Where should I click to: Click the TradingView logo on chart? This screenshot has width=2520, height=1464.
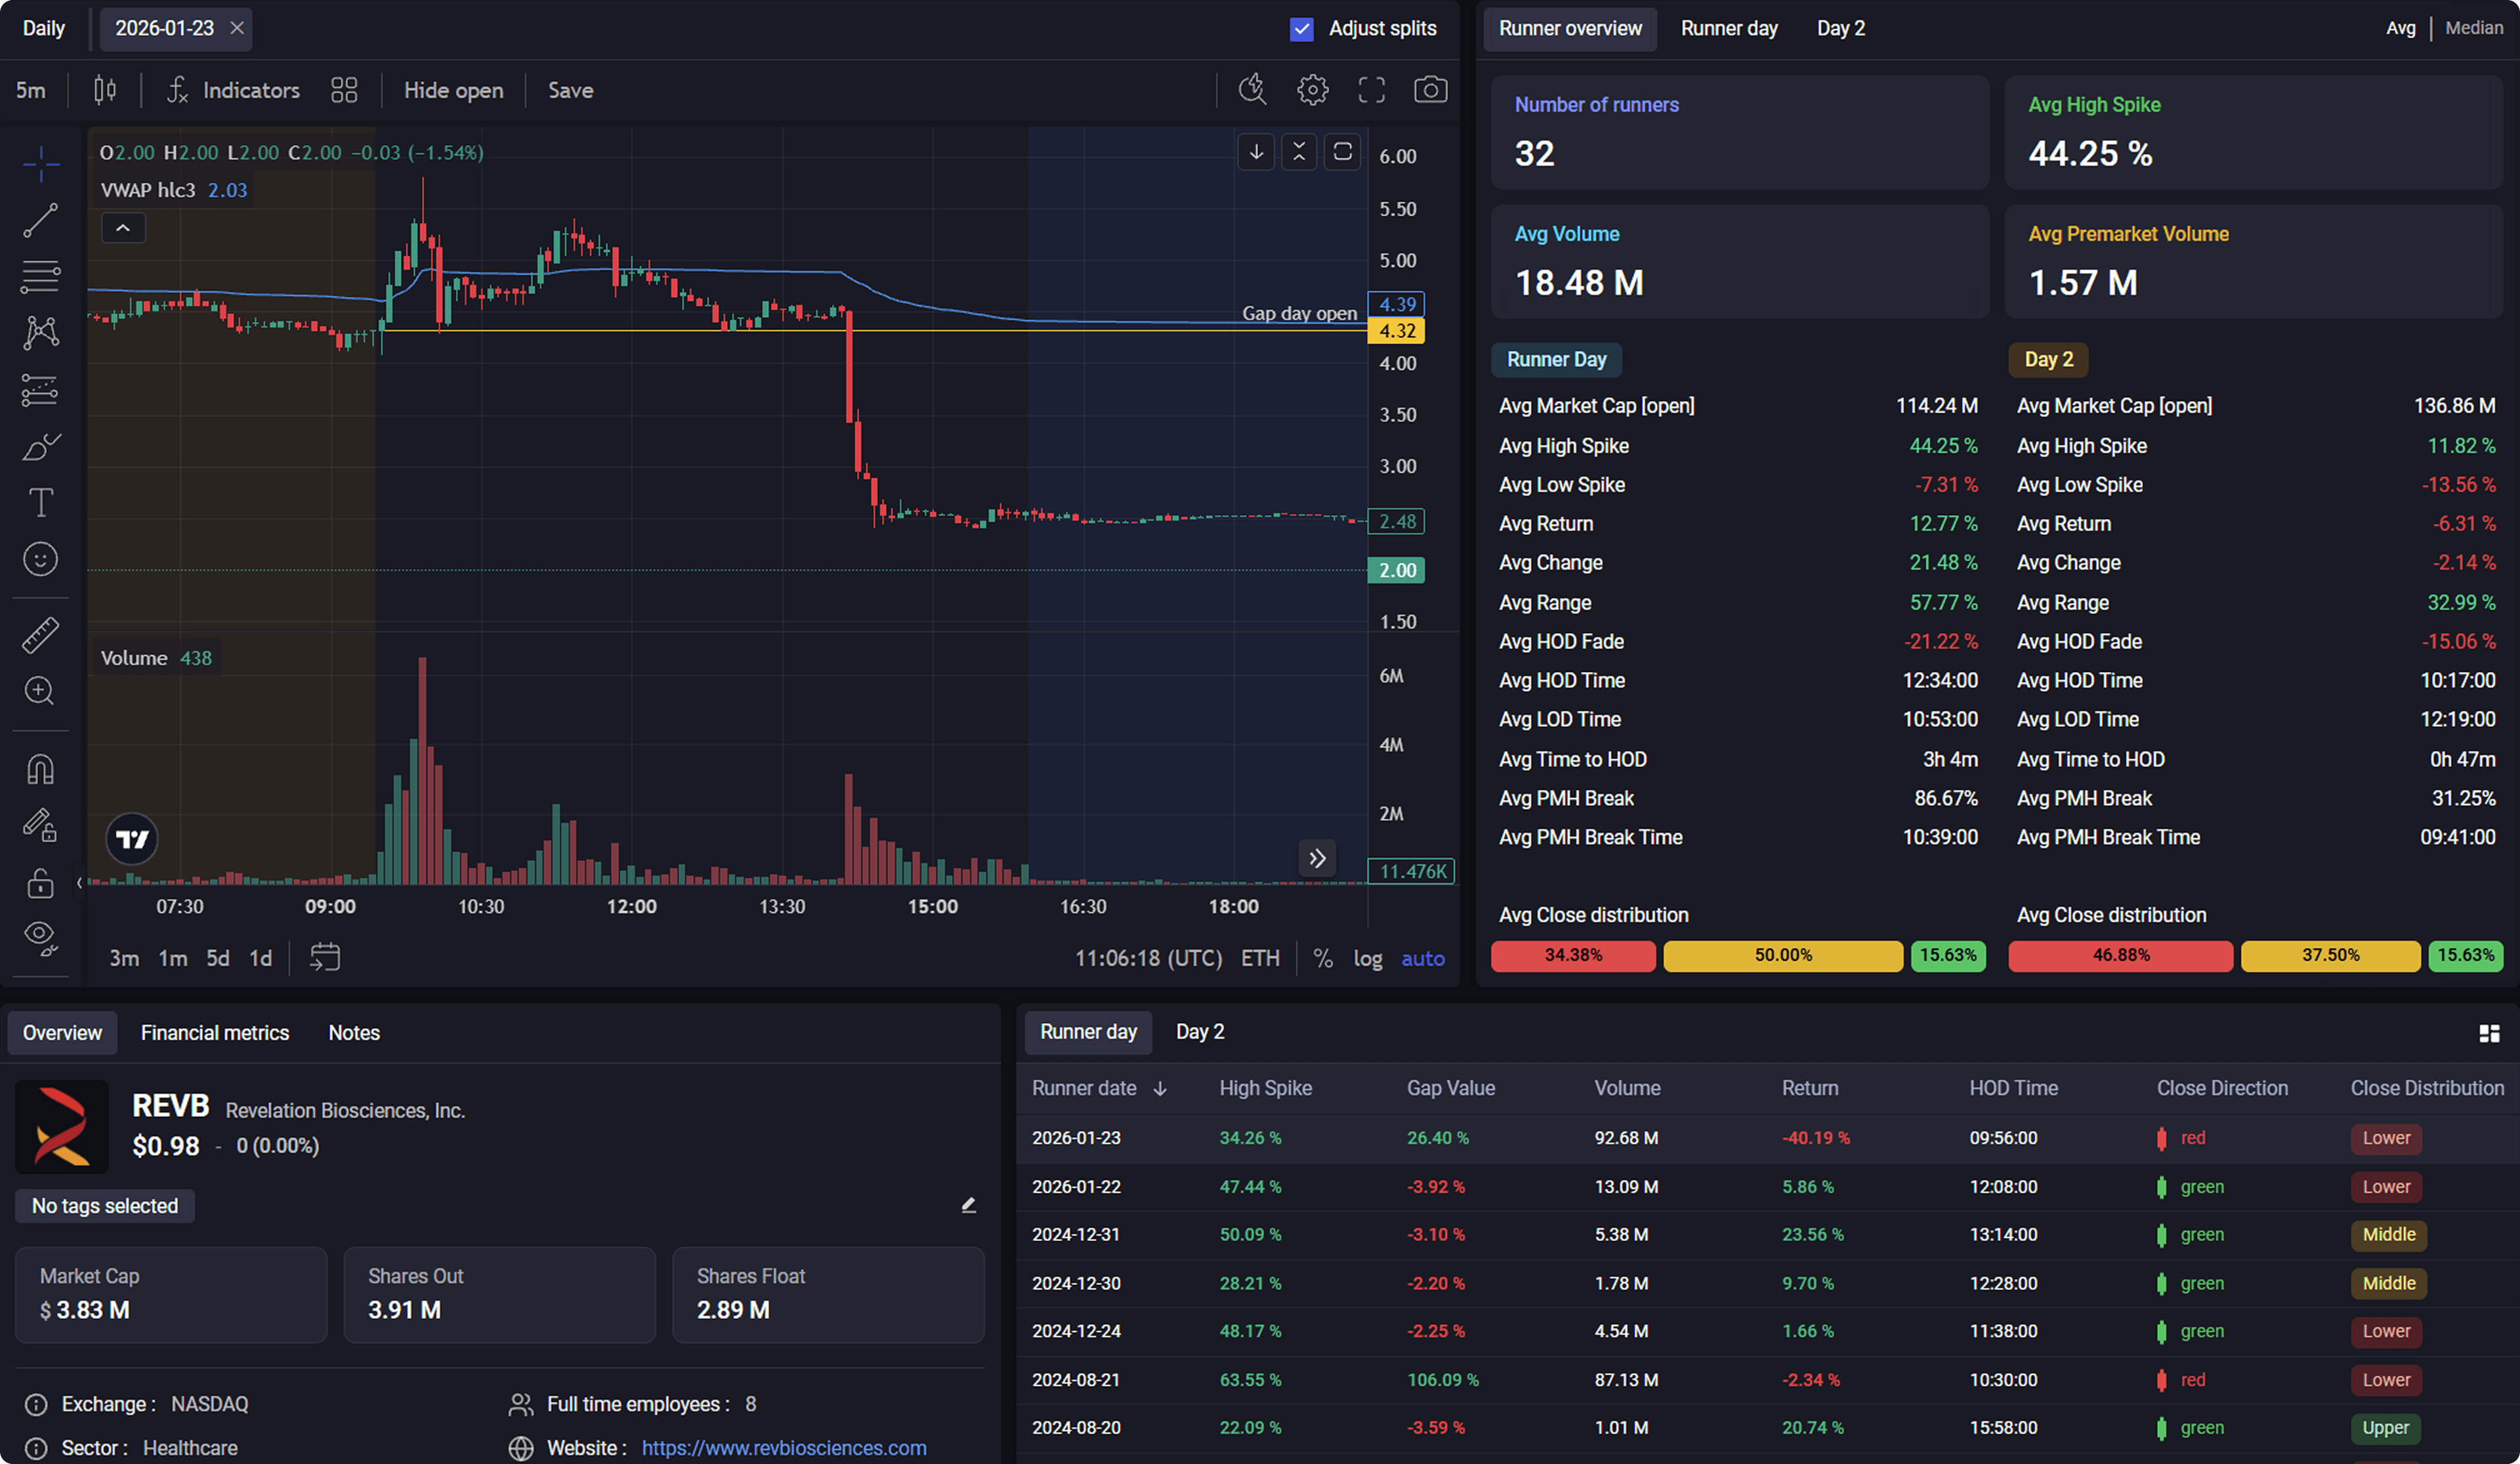tap(132, 838)
